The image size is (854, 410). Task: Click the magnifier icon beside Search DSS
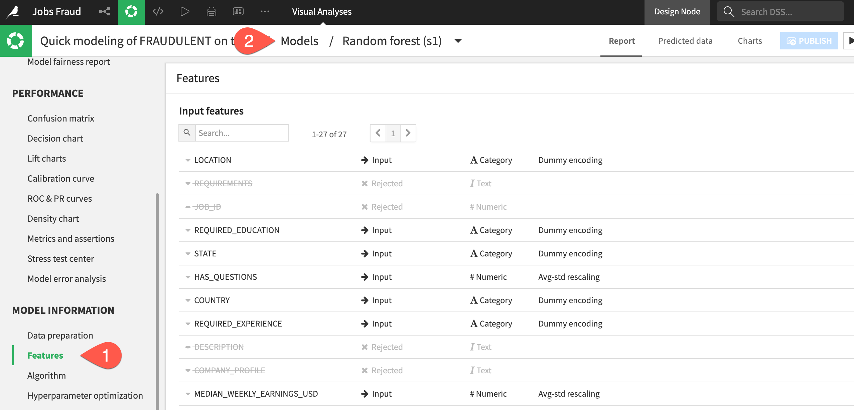coord(729,12)
